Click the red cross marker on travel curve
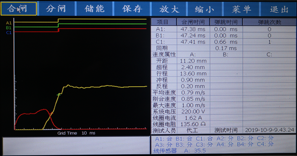The image size is (297, 156). point(52,113)
